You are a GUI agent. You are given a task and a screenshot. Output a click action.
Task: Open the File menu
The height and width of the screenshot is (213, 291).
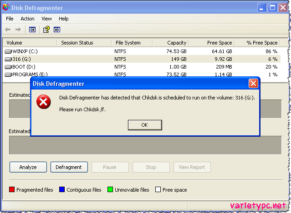tap(10, 19)
